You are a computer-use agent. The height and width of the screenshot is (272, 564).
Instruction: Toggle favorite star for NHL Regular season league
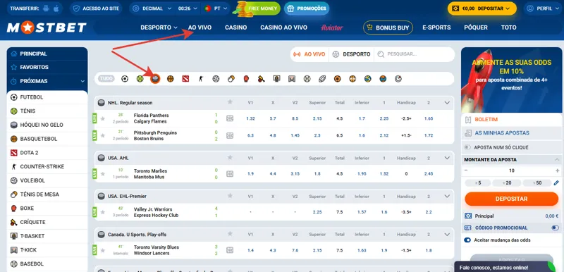(x=230, y=102)
